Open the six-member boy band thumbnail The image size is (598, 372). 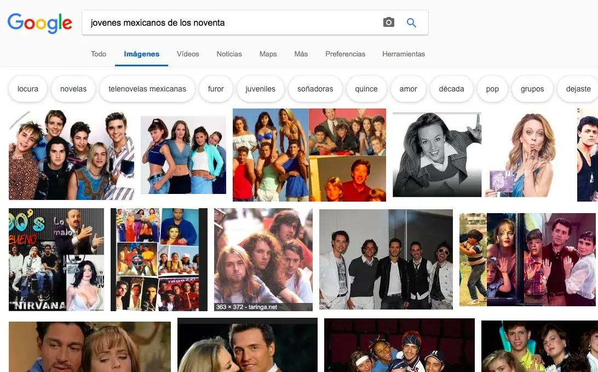click(x=71, y=154)
